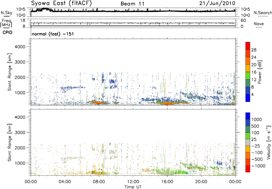The width and height of the screenshot is (272, 189).
Task: Click the "4" label on Power colorbar
Action: click(x=252, y=94)
